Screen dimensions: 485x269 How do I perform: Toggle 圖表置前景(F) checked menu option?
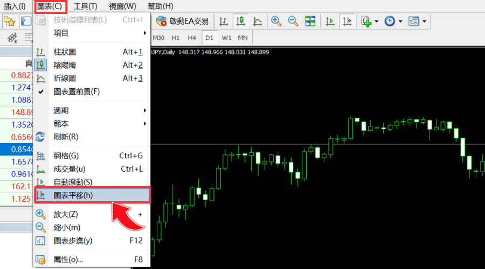[77, 91]
